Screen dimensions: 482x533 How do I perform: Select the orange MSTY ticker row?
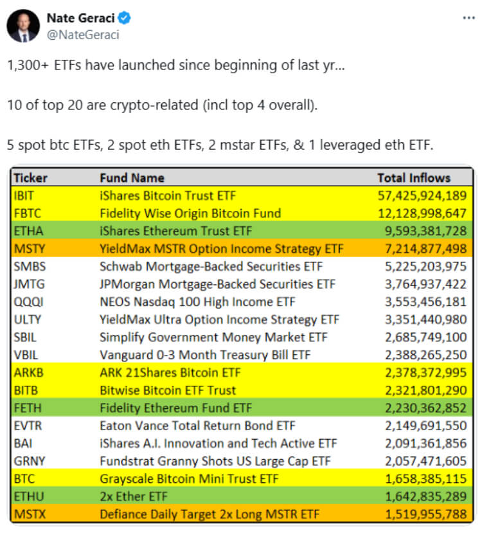pos(242,248)
